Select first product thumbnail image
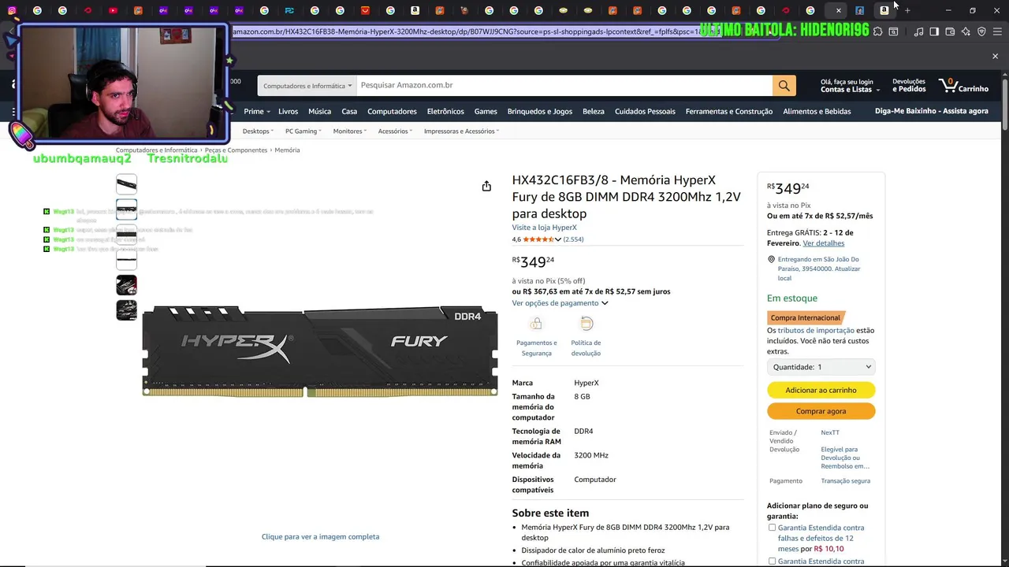This screenshot has height=567, width=1009. point(126,184)
